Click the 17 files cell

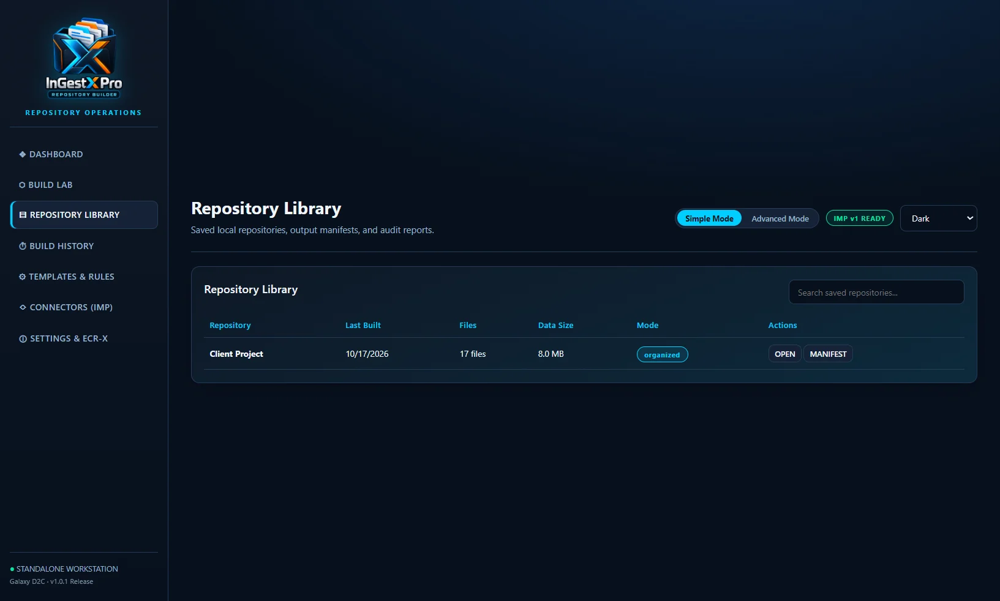tap(473, 354)
